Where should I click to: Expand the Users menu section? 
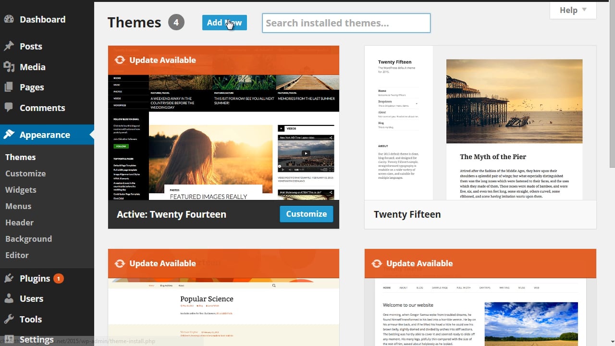tap(32, 298)
